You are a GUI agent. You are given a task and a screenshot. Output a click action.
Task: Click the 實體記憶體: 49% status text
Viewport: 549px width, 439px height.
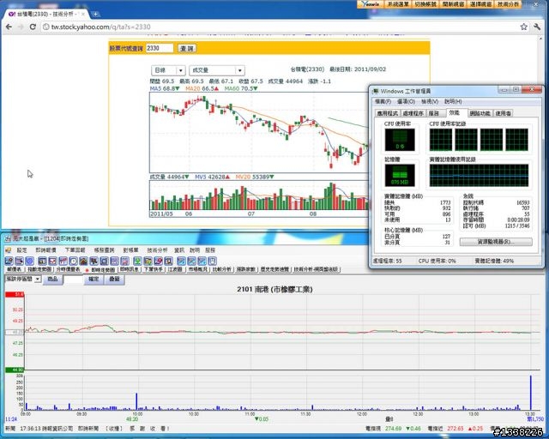[494, 262]
